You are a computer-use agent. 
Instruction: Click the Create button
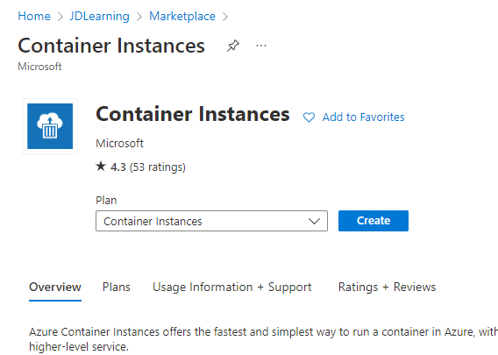373,221
